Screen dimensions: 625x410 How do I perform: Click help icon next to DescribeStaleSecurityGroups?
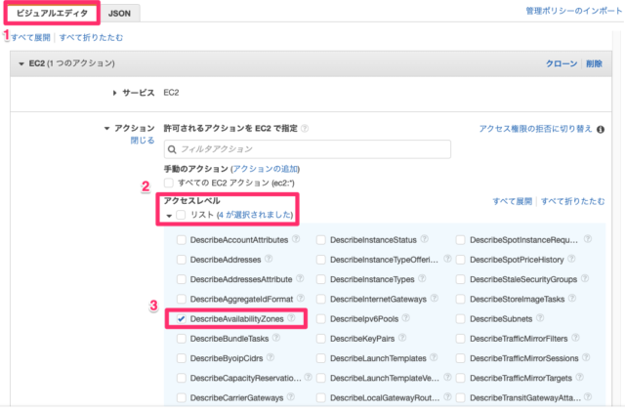pos(585,278)
